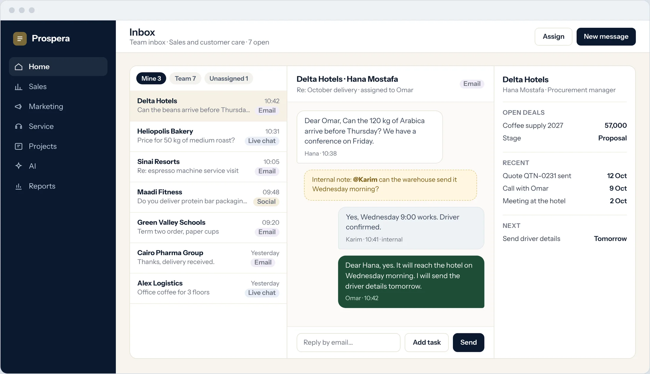Click the Meeting at the hotel entry
The image size is (650, 374).
(564, 201)
